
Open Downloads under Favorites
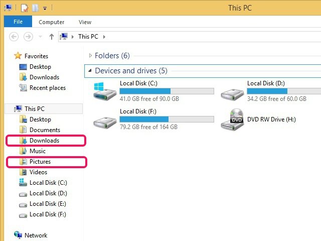coord(44,77)
